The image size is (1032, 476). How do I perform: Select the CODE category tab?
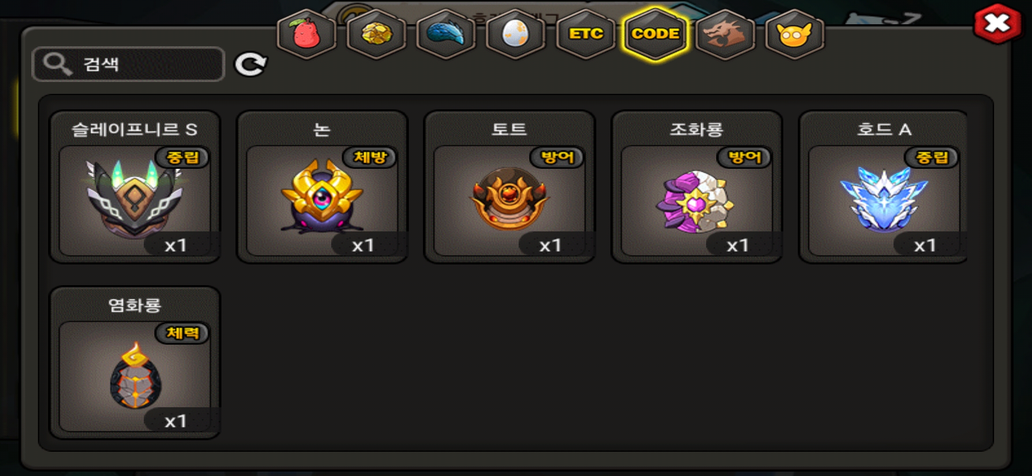tap(655, 34)
